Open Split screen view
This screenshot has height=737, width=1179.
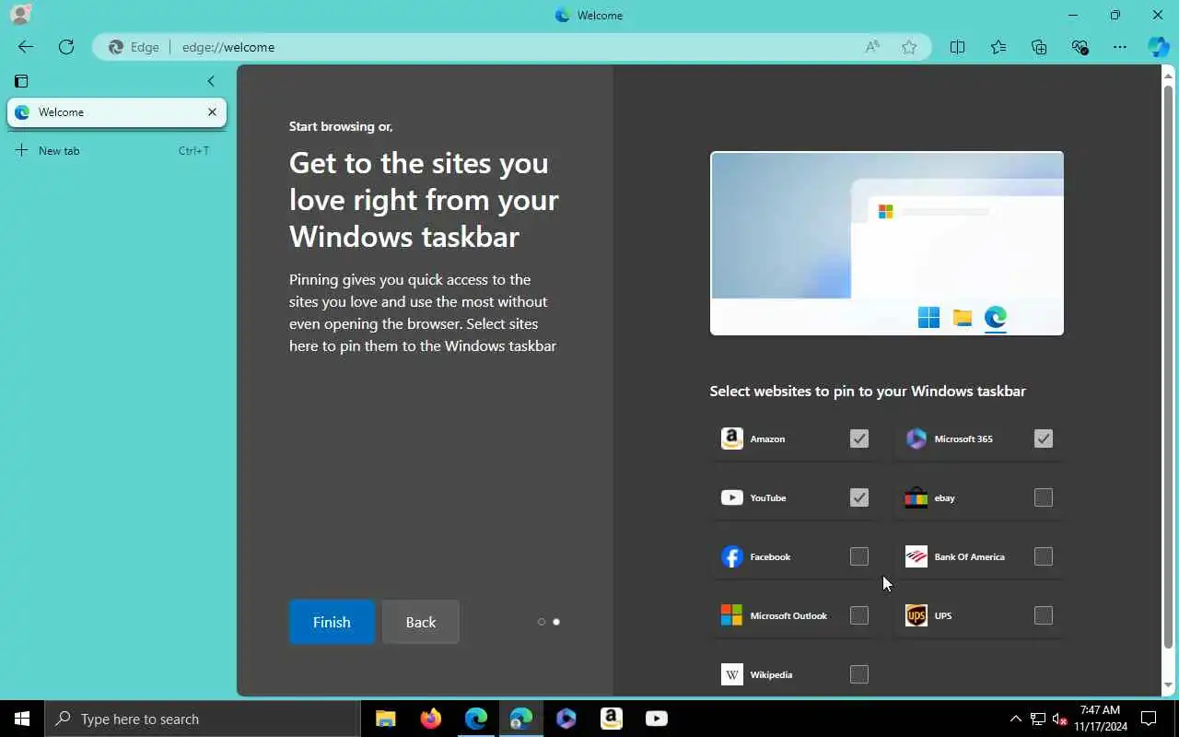[957, 47]
